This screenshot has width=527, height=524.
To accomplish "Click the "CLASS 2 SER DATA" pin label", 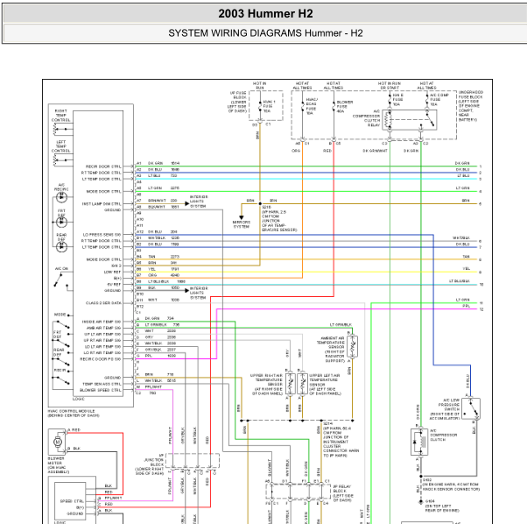I will pos(103,303).
